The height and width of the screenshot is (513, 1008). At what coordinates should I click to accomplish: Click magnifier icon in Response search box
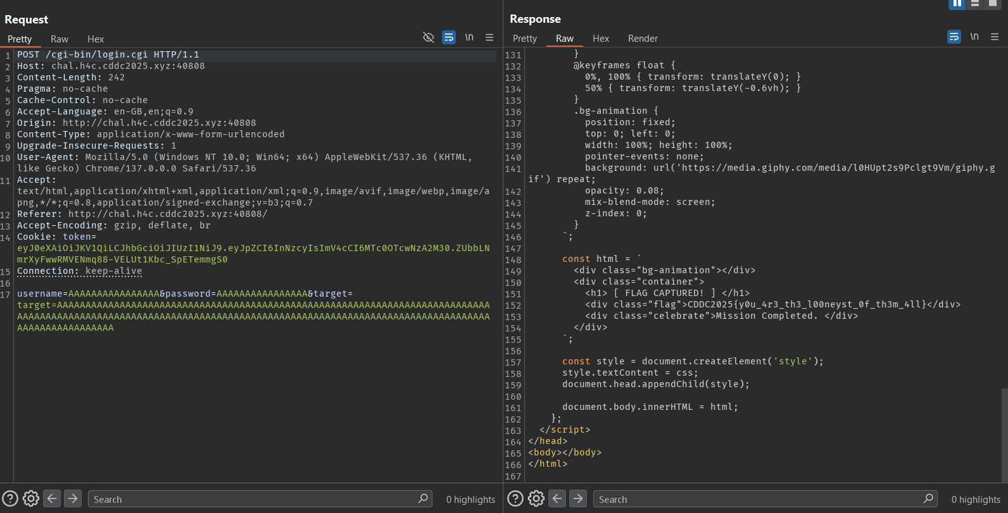coord(928,498)
